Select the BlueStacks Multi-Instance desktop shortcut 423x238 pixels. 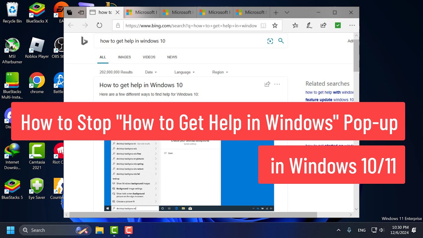(x=12, y=86)
